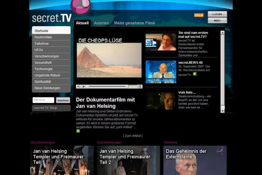Viewport: 262px width, 175px height.
Task: Open the first-time visitor video thumbnail
Action: (x=161, y=42)
